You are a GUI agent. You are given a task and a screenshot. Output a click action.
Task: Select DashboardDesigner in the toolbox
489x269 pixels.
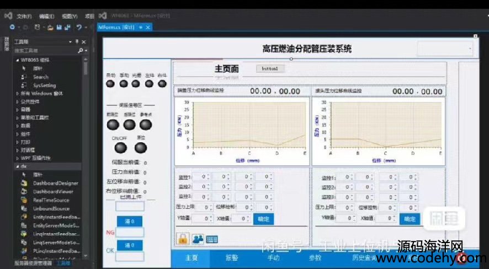(x=55, y=183)
